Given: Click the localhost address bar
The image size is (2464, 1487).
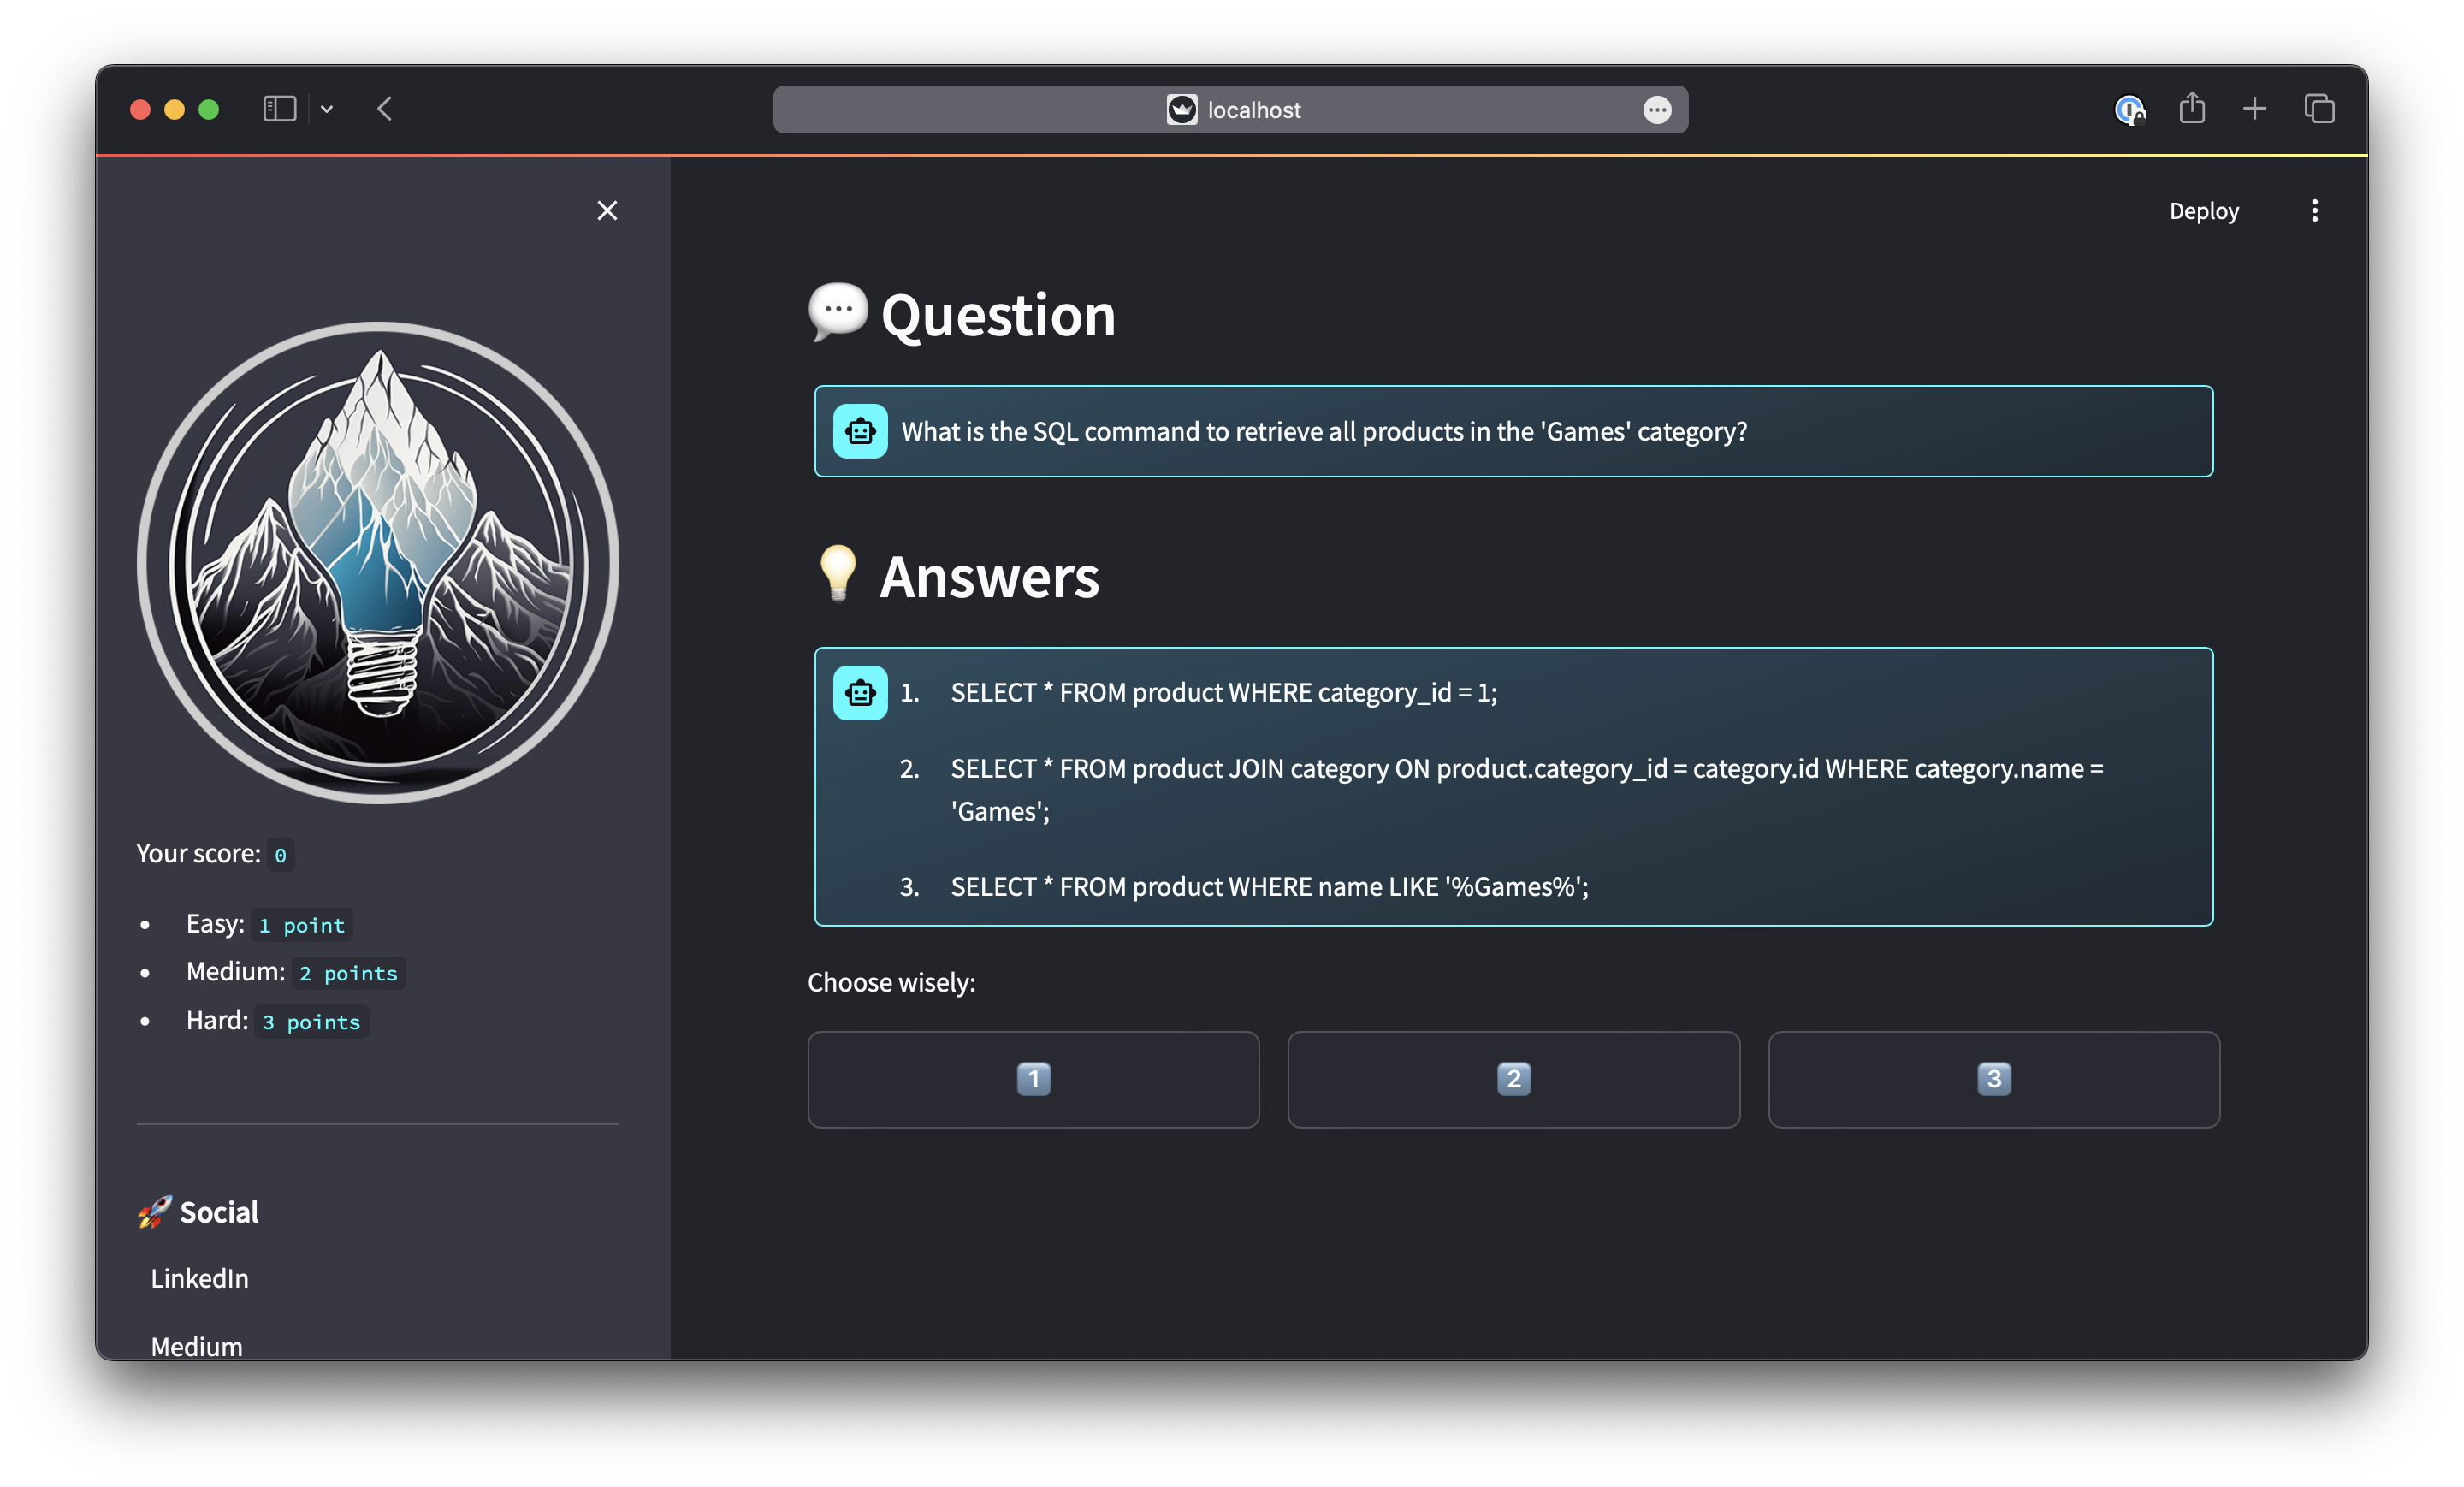Looking at the screenshot, I should (x=1230, y=110).
